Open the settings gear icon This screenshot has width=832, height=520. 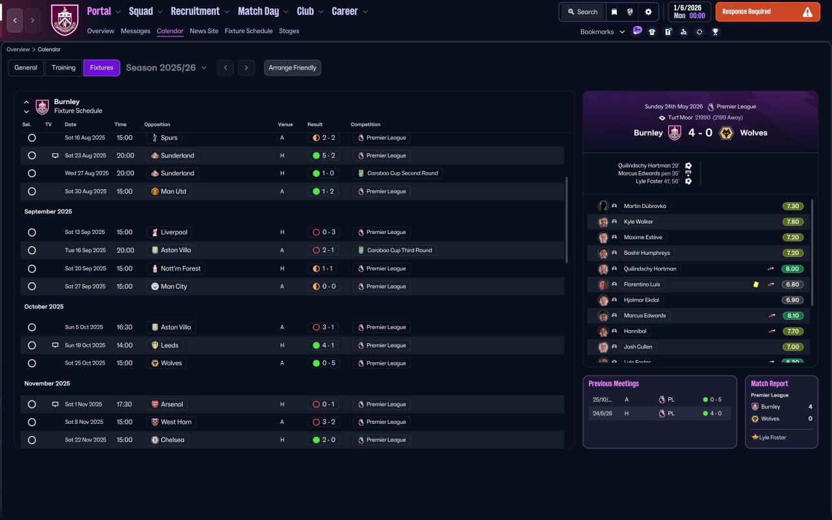tap(648, 12)
